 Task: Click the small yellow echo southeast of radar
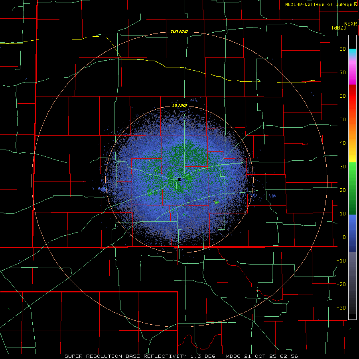[216, 202]
